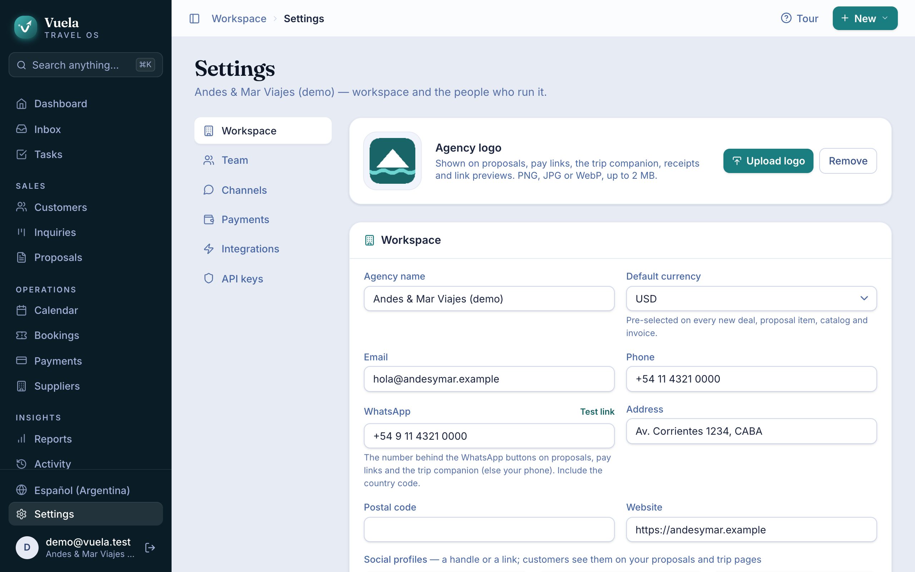Toggle the sidebar panel icon

pos(194,19)
